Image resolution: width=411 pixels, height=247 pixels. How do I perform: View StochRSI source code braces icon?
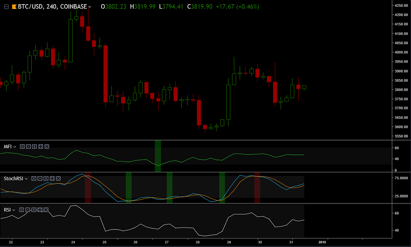point(46,179)
